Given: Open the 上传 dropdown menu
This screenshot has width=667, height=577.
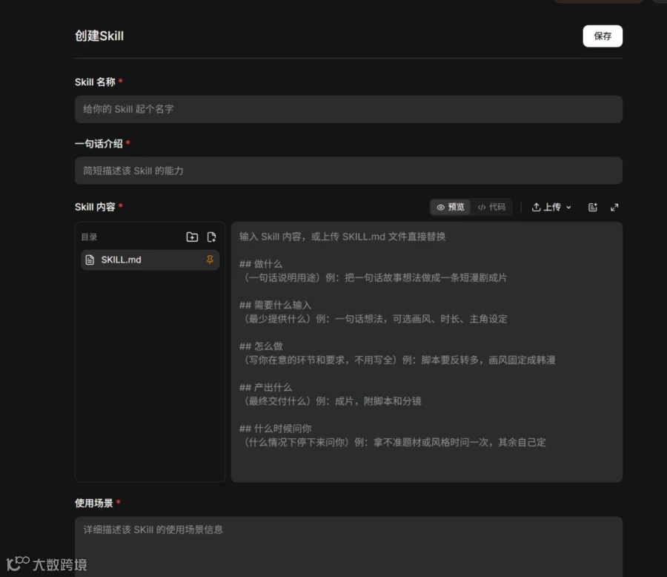Looking at the screenshot, I should tap(551, 208).
